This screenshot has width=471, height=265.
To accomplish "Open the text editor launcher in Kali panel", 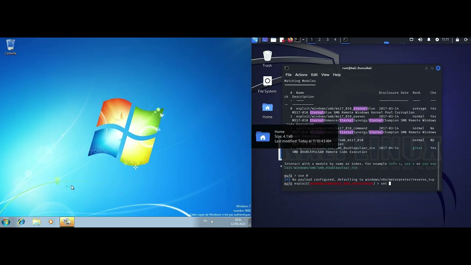I will coord(282,40).
